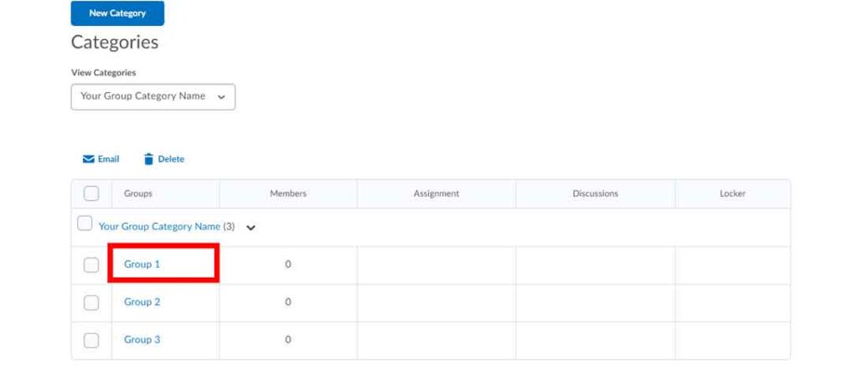This screenshot has height=370, width=858.
Task: Open the Group 3 link
Action: 142,340
